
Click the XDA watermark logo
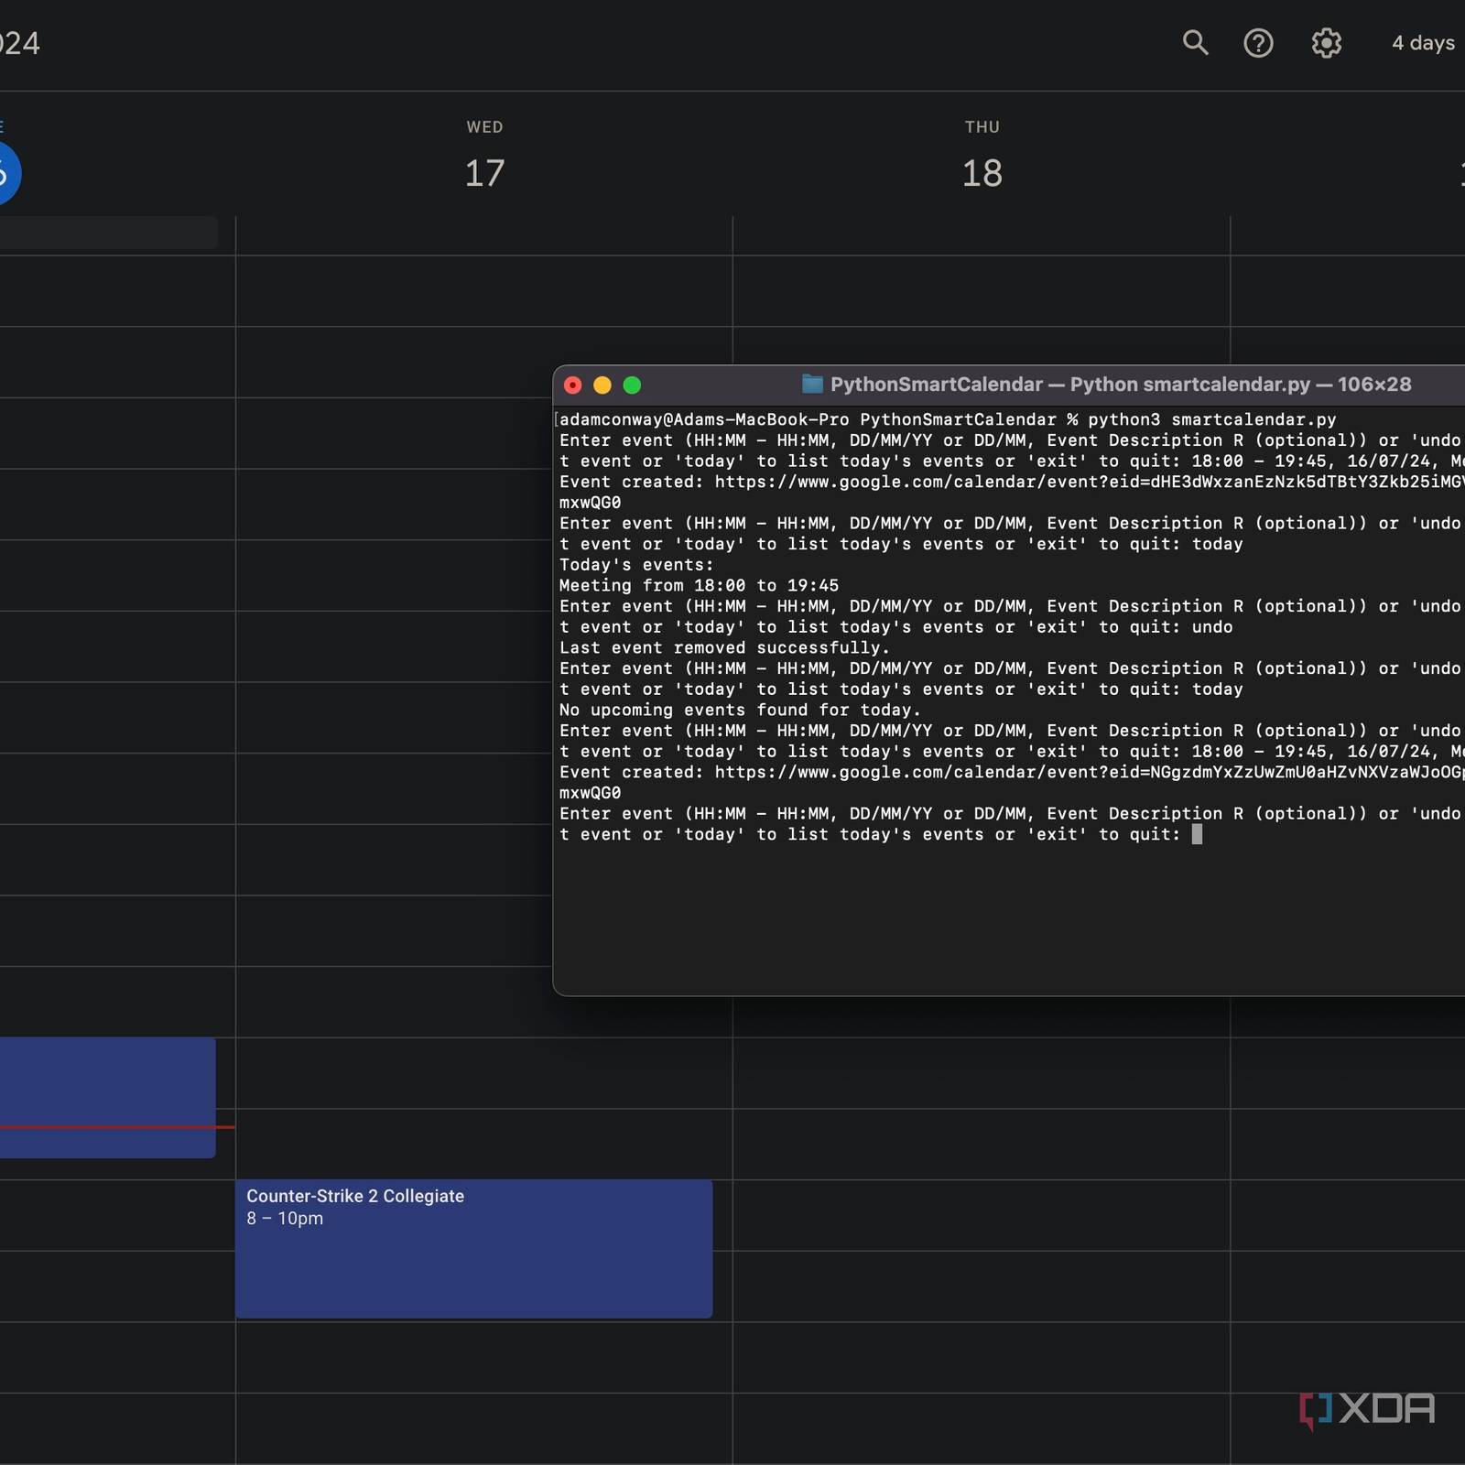[x=1367, y=1409]
